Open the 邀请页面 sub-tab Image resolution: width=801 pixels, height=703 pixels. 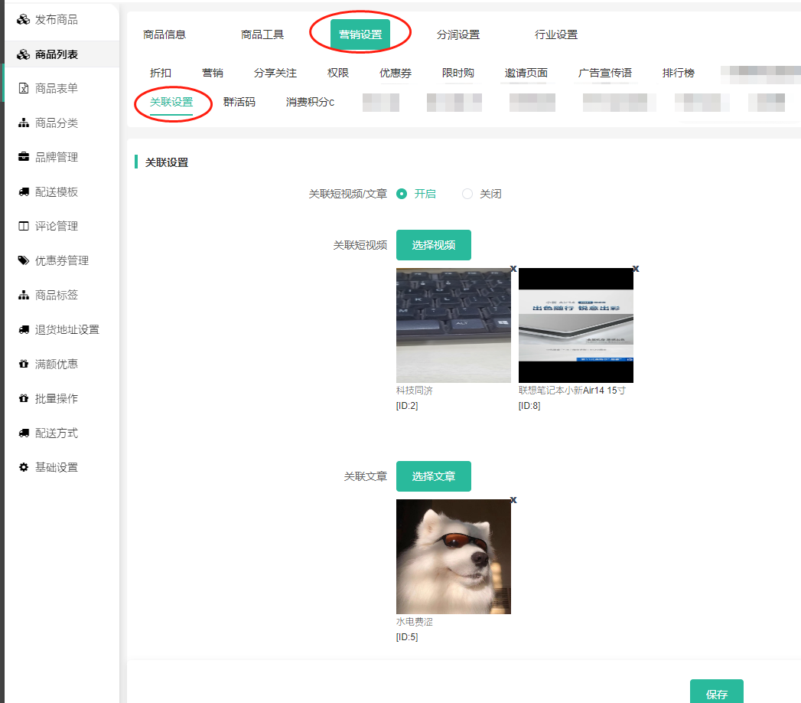point(526,73)
